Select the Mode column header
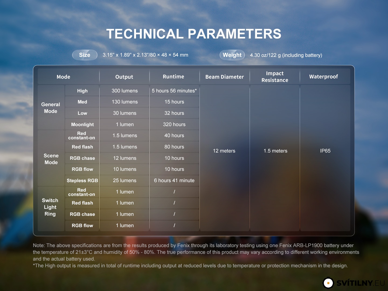 click(x=63, y=77)
